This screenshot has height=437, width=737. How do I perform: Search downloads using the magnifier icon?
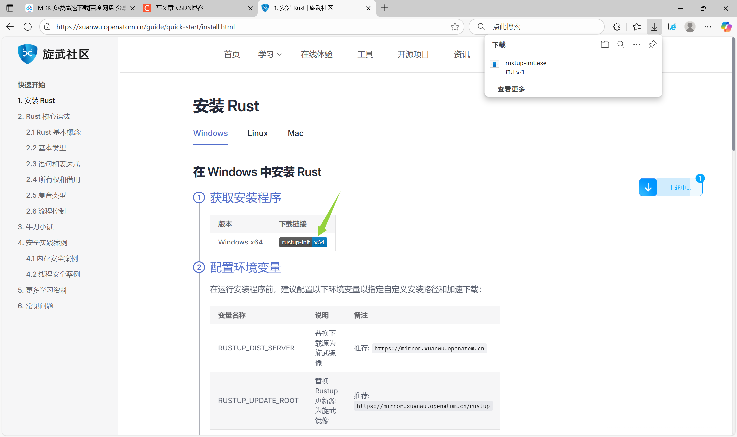621,44
